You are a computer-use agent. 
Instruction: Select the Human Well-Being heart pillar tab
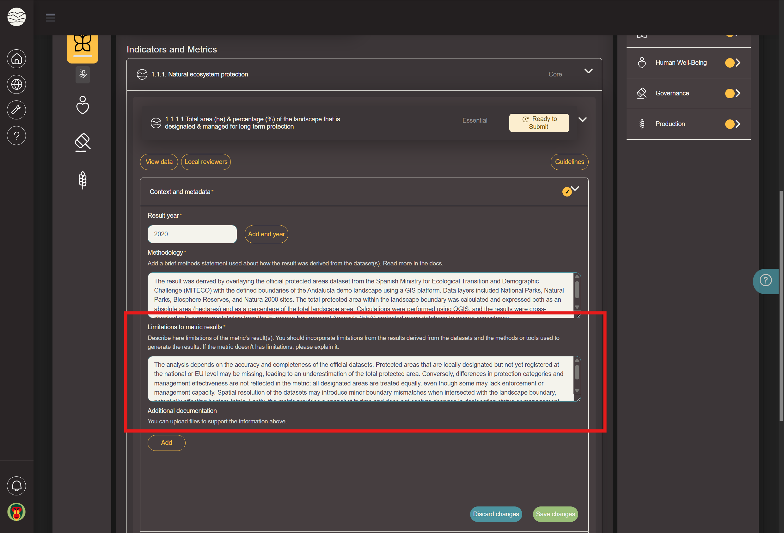(x=83, y=105)
